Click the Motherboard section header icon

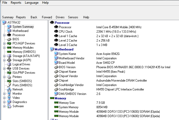pos(52,49)
